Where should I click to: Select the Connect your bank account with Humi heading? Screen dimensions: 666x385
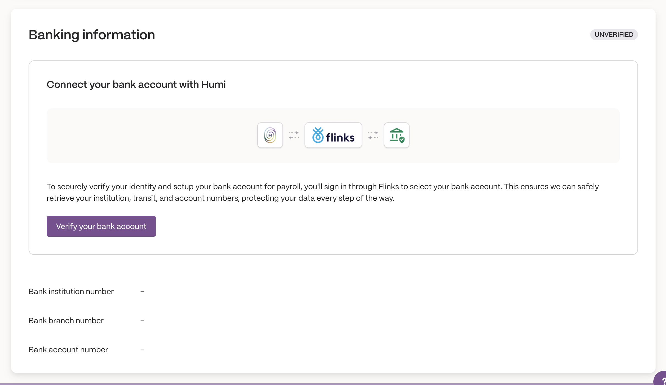[x=136, y=85]
